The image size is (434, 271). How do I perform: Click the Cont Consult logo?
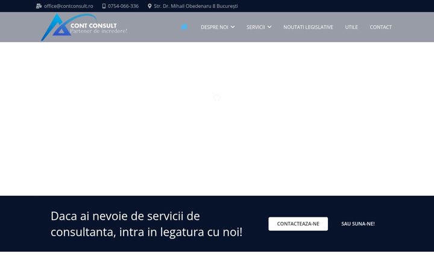pos(84,27)
